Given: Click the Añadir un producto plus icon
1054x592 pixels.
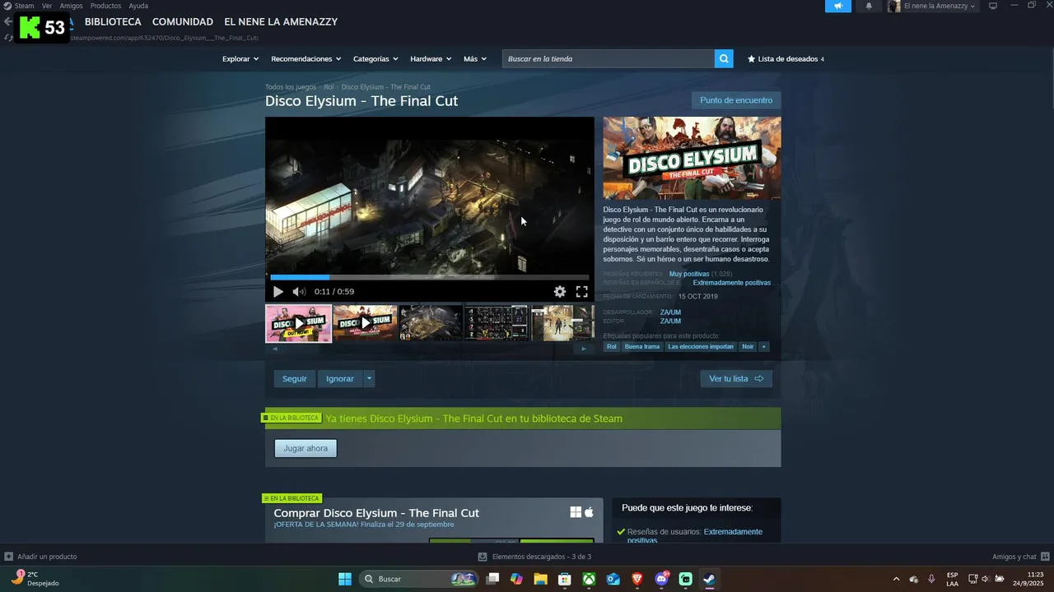Looking at the screenshot, I should pos(8,557).
